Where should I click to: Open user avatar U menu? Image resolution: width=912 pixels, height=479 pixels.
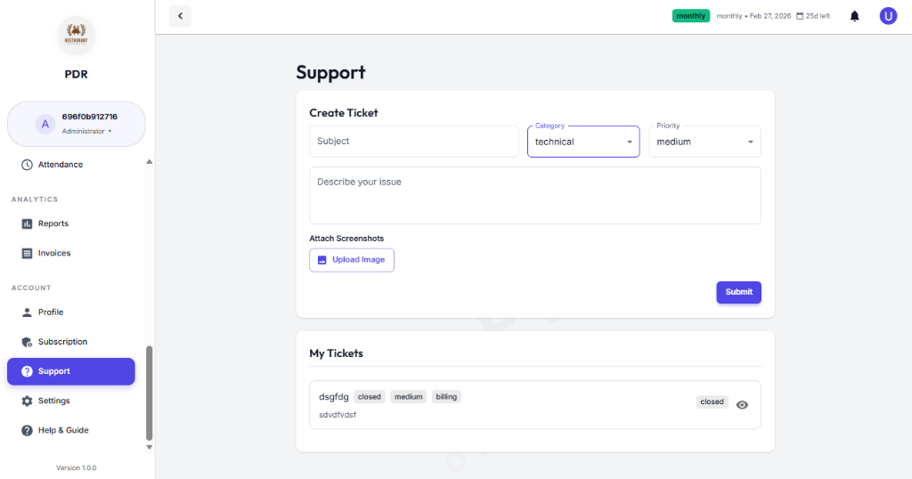click(888, 16)
